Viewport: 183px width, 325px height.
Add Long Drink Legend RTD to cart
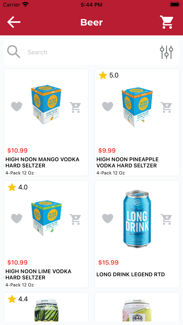tap(166, 218)
